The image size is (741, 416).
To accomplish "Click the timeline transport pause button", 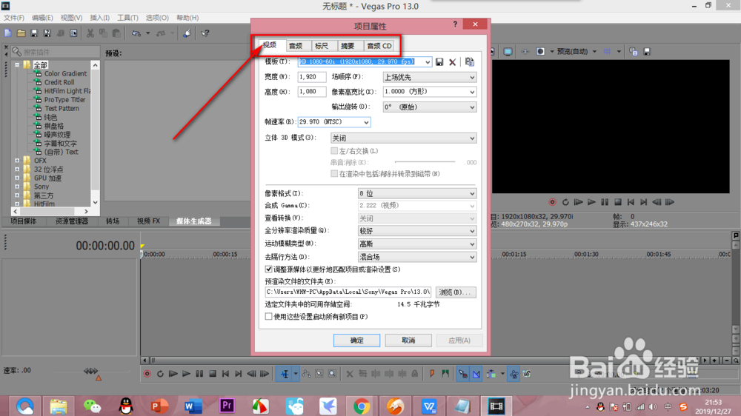I will [199, 374].
